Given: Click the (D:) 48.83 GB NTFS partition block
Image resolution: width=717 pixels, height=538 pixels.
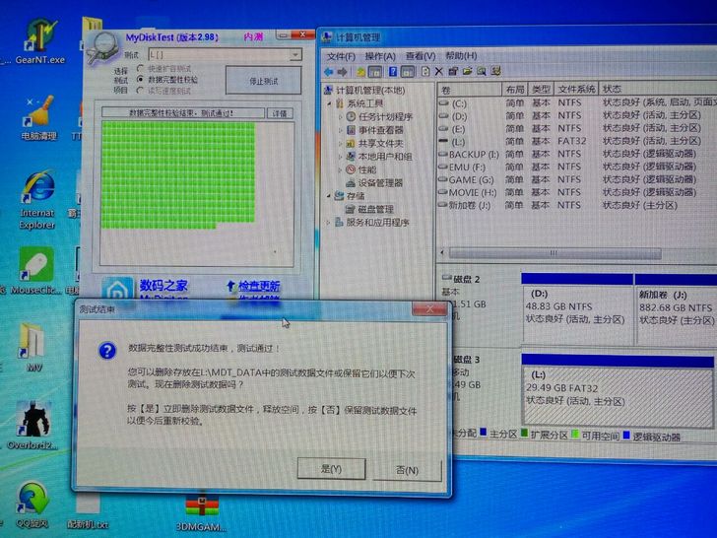Looking at the screenshot, I should (577, 313).
